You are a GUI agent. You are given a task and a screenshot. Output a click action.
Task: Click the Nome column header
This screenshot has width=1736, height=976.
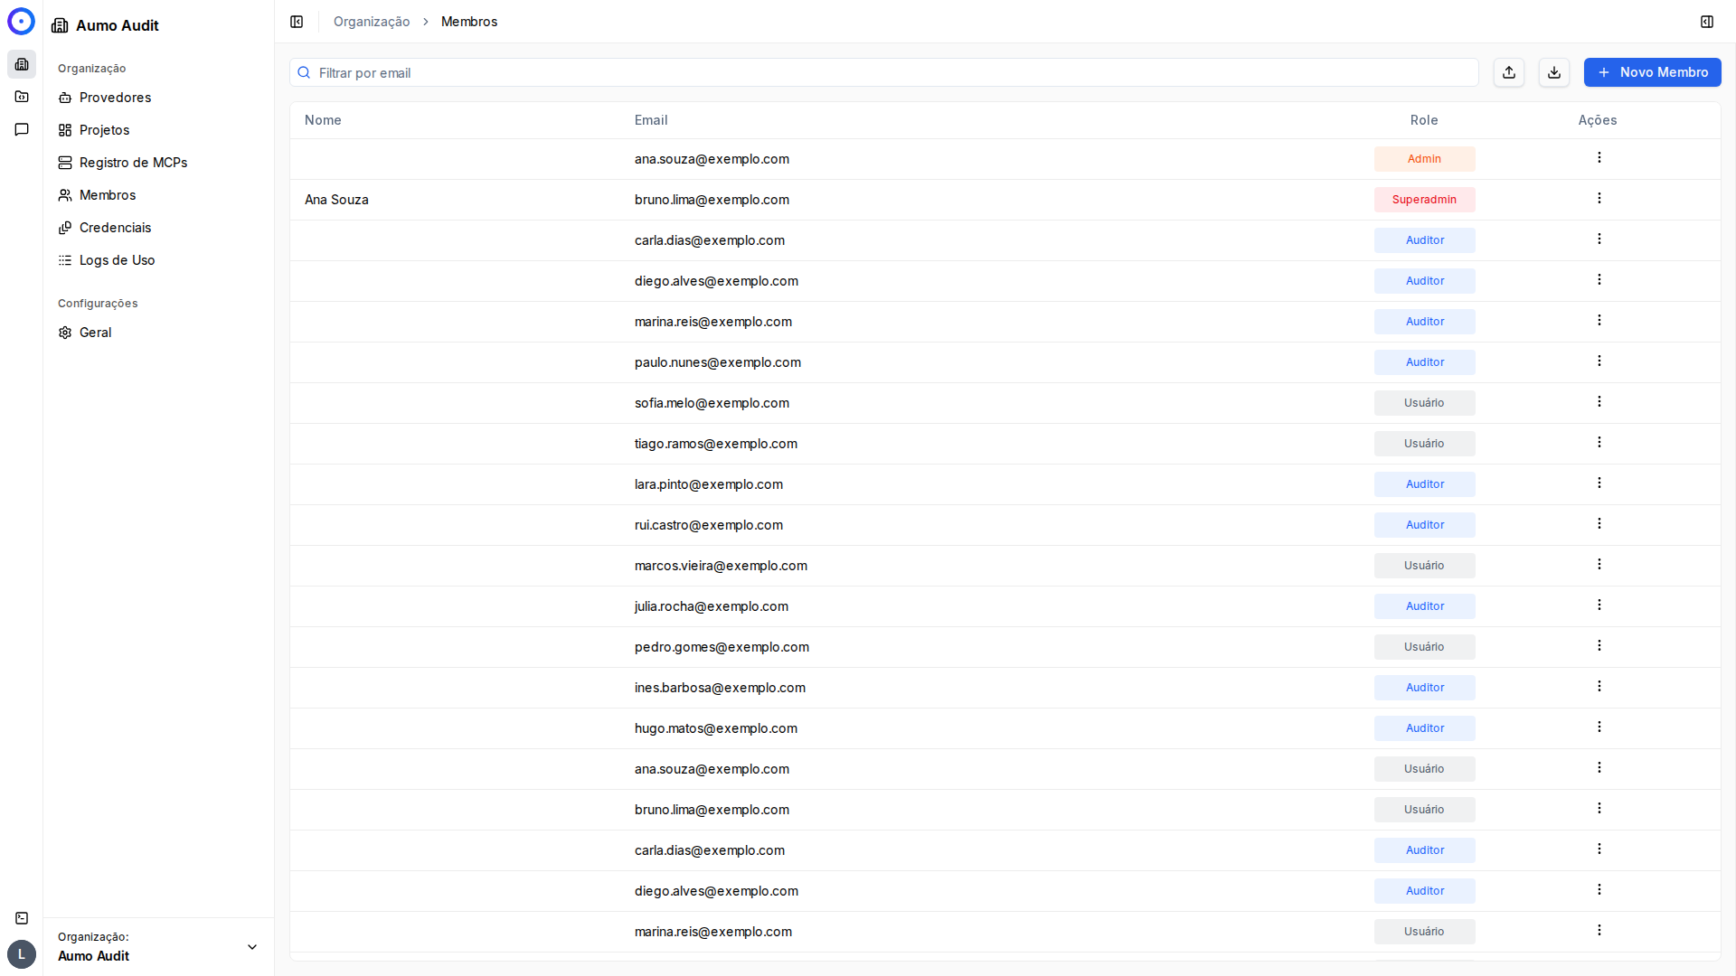click(x=323, y=120)
